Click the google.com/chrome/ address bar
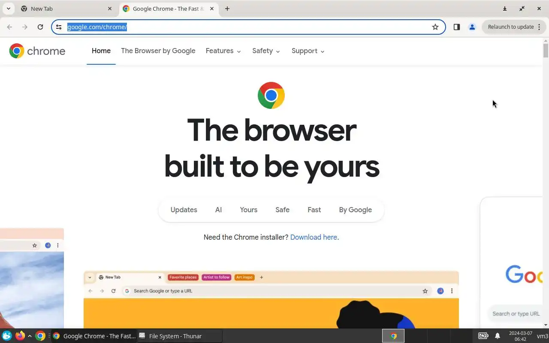 pyautogui.click(x=248, y=27)
